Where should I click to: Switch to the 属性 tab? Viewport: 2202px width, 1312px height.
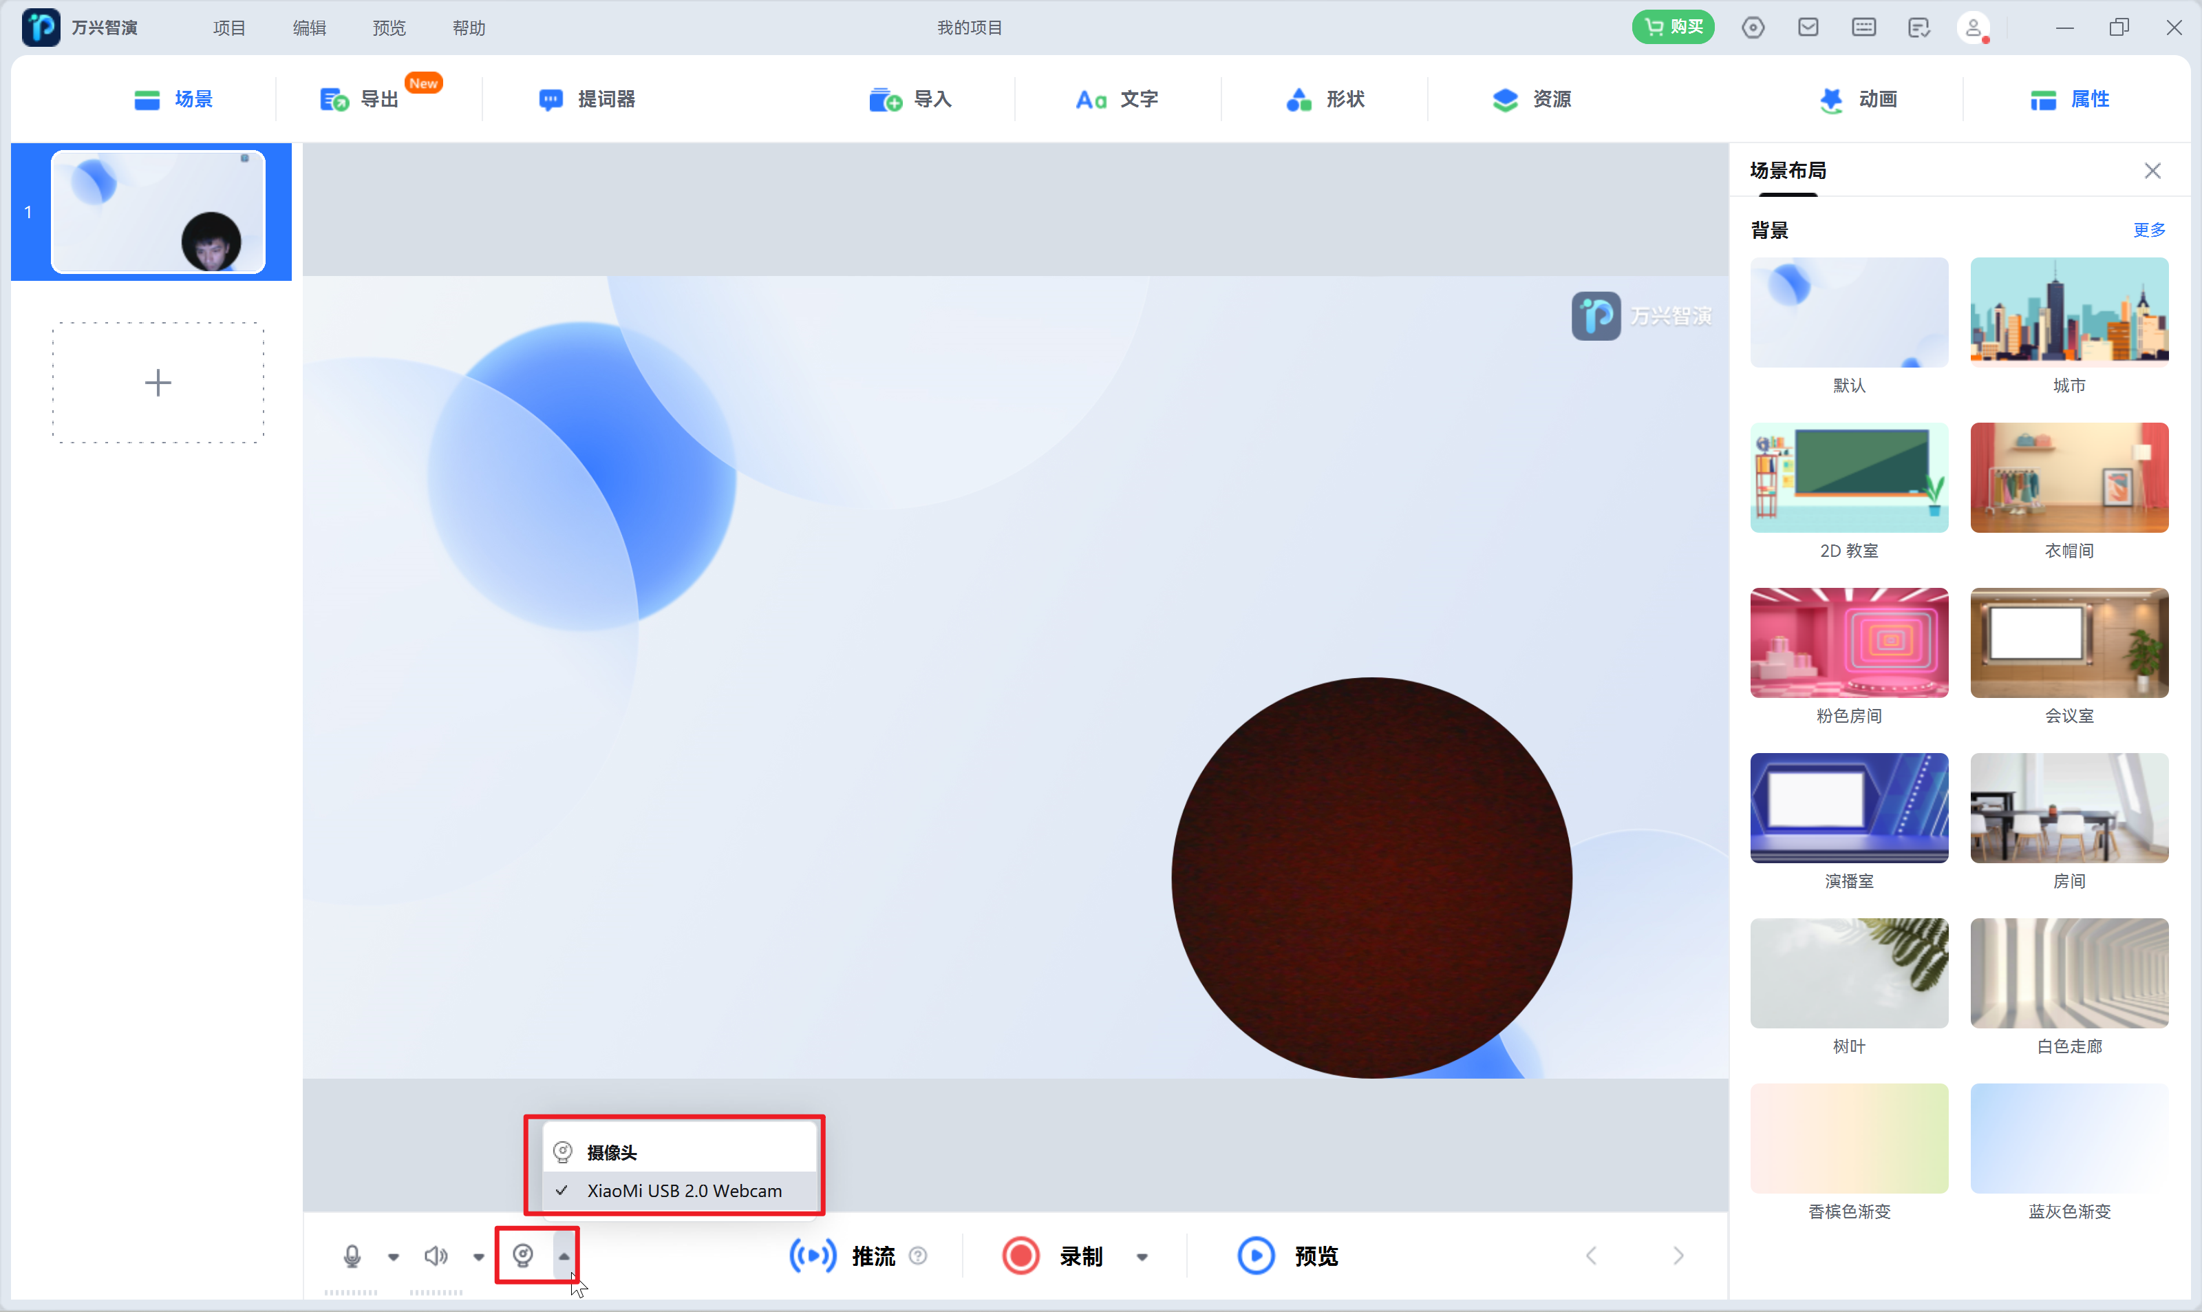(x=2069, y=99)
